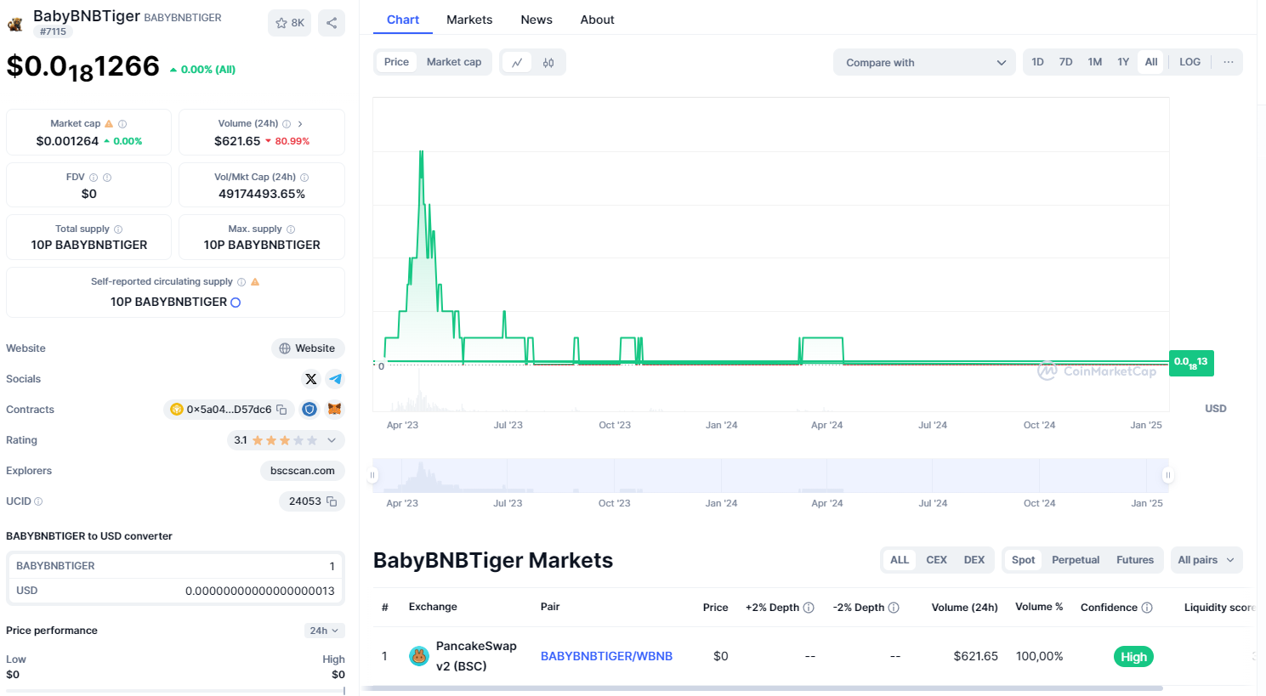Add BabyBNBTiger to watchlist via star
1266x696 pixels.
[x=289, y=23]
